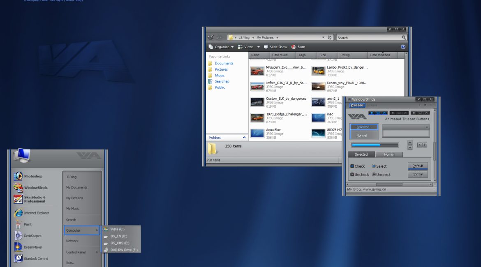Launch Photoshop from the Start menu icon

(x=18, y=176)
